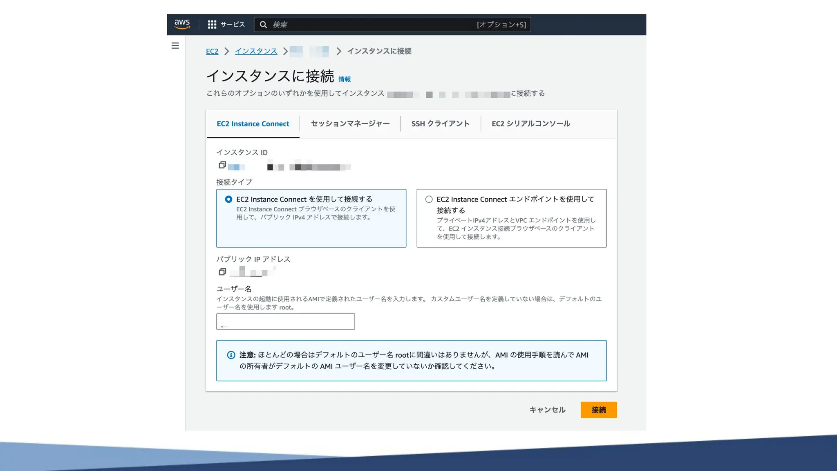Screen dimensions: 837x471
Task: Switch to the SSH クライアント tab
Action: coord(440,123)
